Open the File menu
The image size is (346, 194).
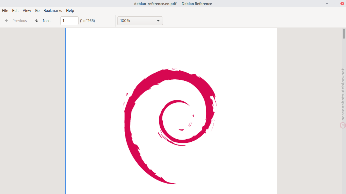pyautogui.click(x=5, y=11)
